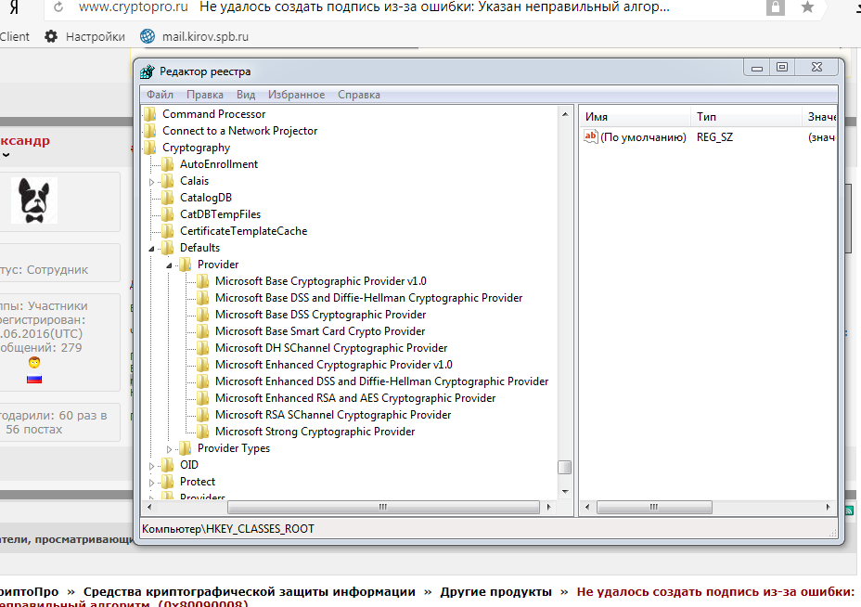This screenshot has height=607, width=861.
Task: Click the values pane horizontal scrollbar thumb
Action: (654, 507)
